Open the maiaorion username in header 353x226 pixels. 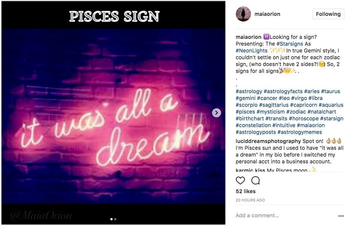(x=267, y=14)
